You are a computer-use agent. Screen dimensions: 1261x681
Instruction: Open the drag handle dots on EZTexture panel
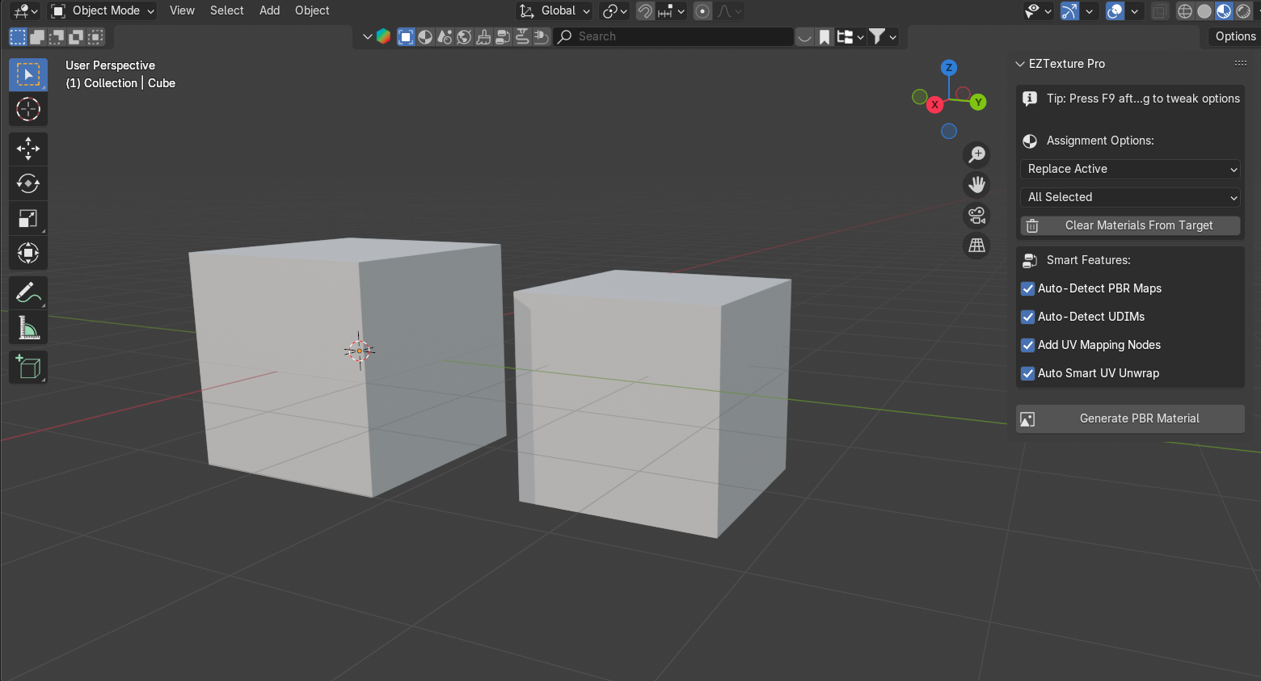pyautogui.click(x=1241, y=63)
